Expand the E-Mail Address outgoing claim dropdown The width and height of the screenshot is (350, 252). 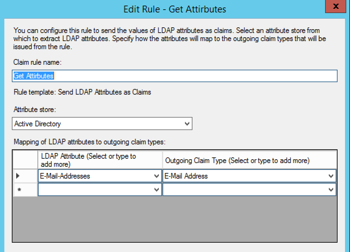[x=331, y=176]
